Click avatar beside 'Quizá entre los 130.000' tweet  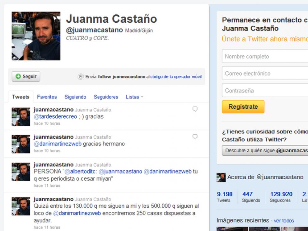pos(21,206)
